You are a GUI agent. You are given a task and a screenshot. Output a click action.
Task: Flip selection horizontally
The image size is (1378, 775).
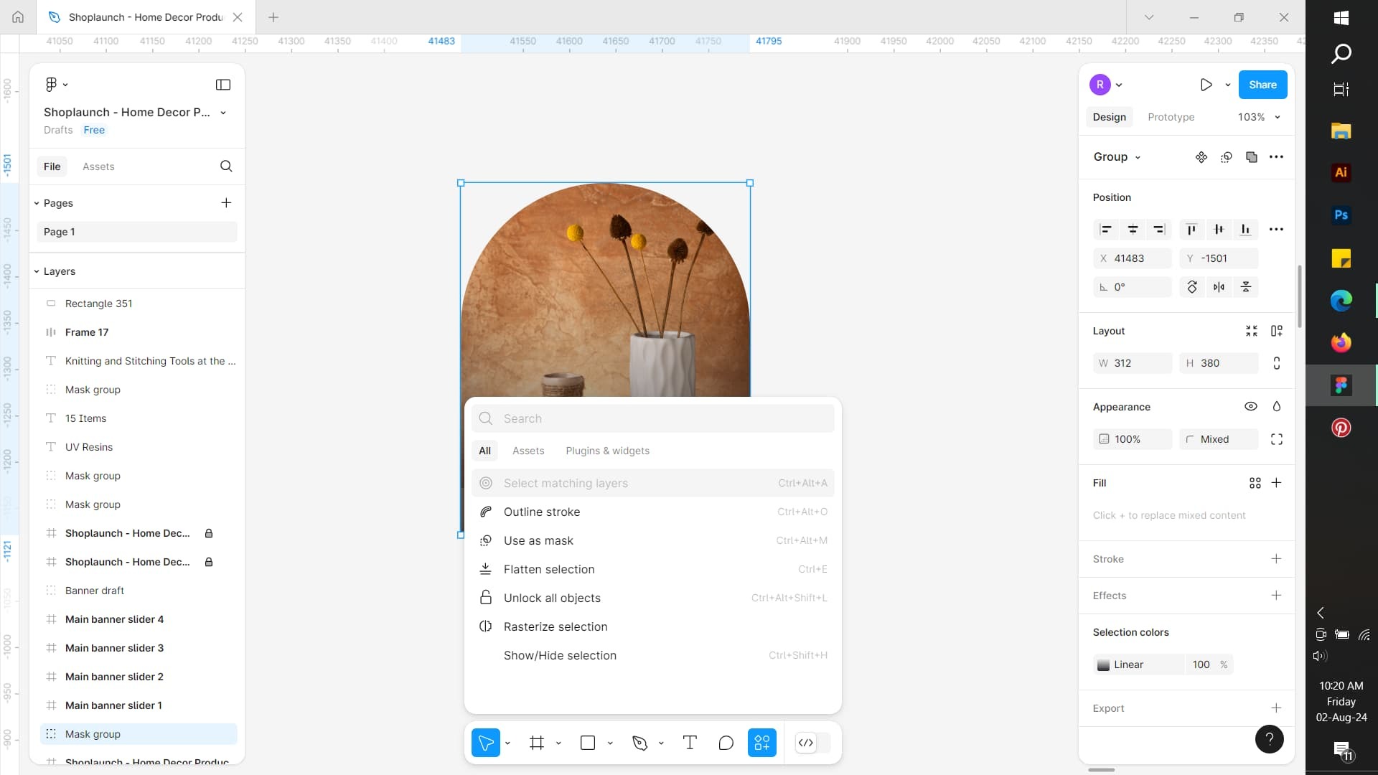[x=1219, y=287]
